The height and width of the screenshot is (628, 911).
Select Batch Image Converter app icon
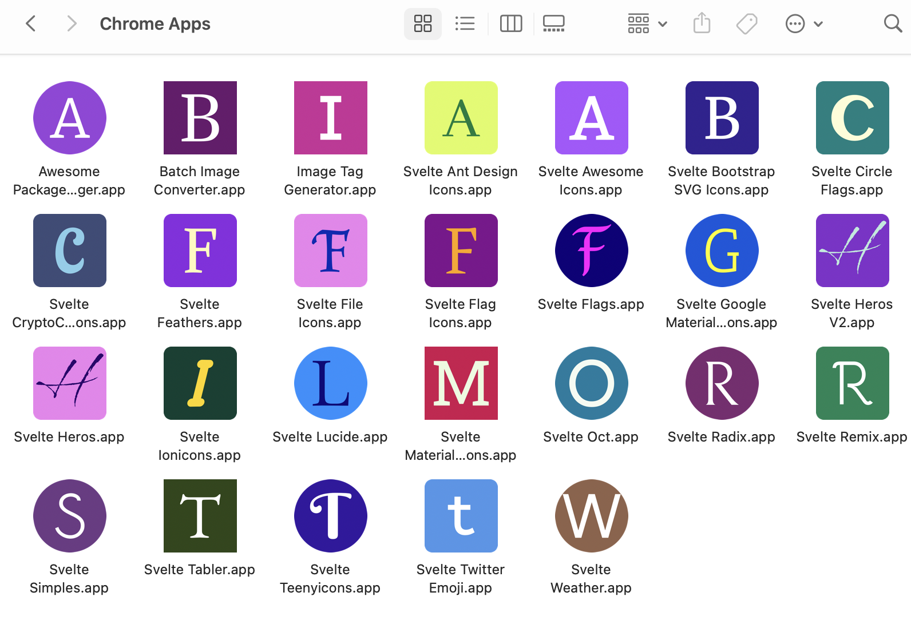(x=200, y=118)
